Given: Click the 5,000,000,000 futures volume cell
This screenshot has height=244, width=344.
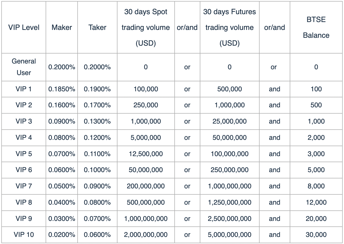Looking at the screenshot, I should point(229,235).
